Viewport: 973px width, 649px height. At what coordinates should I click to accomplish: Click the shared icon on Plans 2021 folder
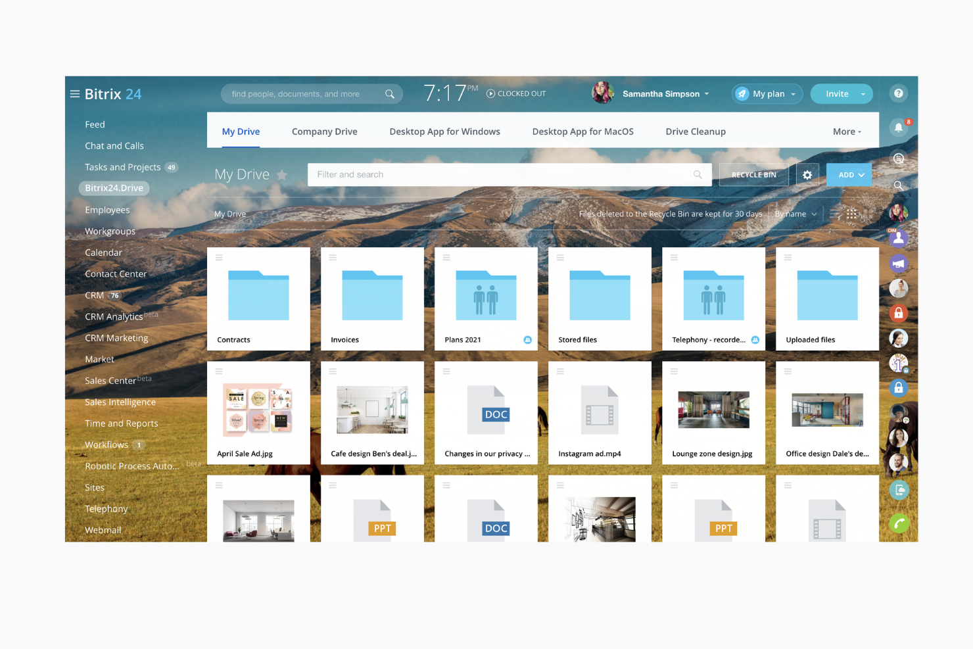pos(527,340)
